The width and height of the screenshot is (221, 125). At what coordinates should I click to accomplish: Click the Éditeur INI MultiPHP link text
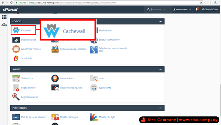[109, 40]
